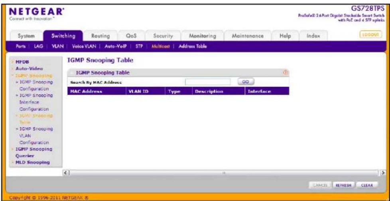Expand Auto-Video in the sidebar

(29, 68)
